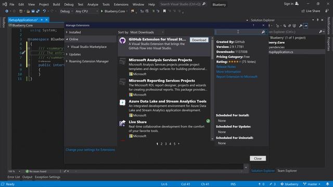Click the help question mark in dialog
The height and width of the screenshot is (187, 333).
click(x=253, y=25)
